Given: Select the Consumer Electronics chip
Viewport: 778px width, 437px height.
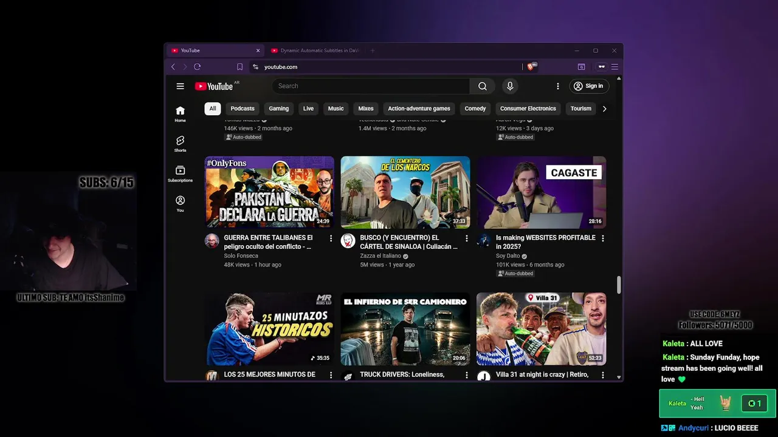Looking at the screenshot, I should point(528,109).
